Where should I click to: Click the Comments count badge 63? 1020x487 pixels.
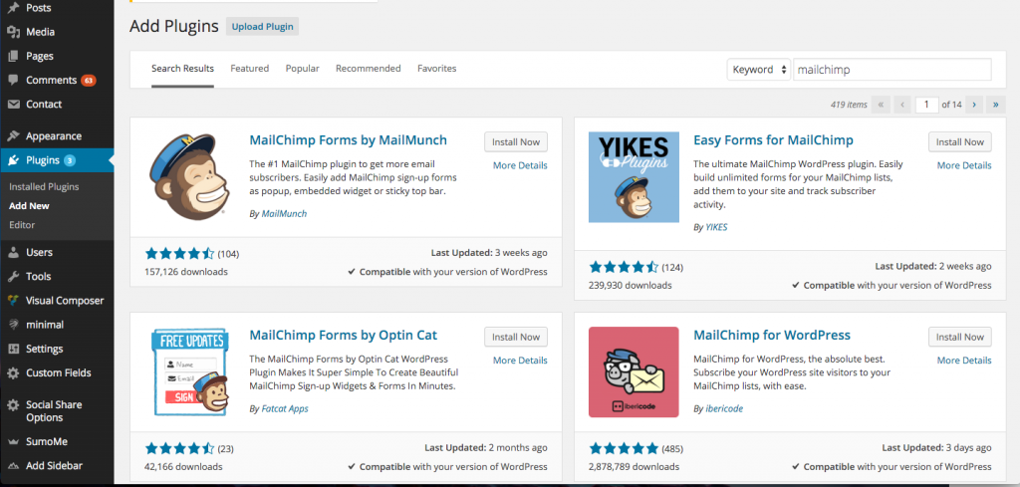pos(89,81)
